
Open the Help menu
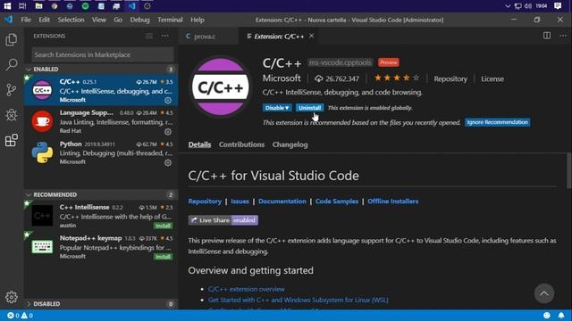(x=198, y=20)
